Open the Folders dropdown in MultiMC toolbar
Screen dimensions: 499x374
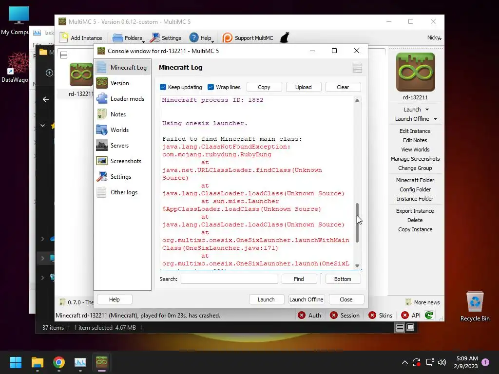(x=128, y=38)
